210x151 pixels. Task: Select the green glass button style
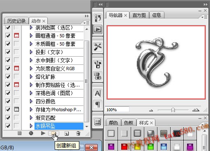click(150, 147)
